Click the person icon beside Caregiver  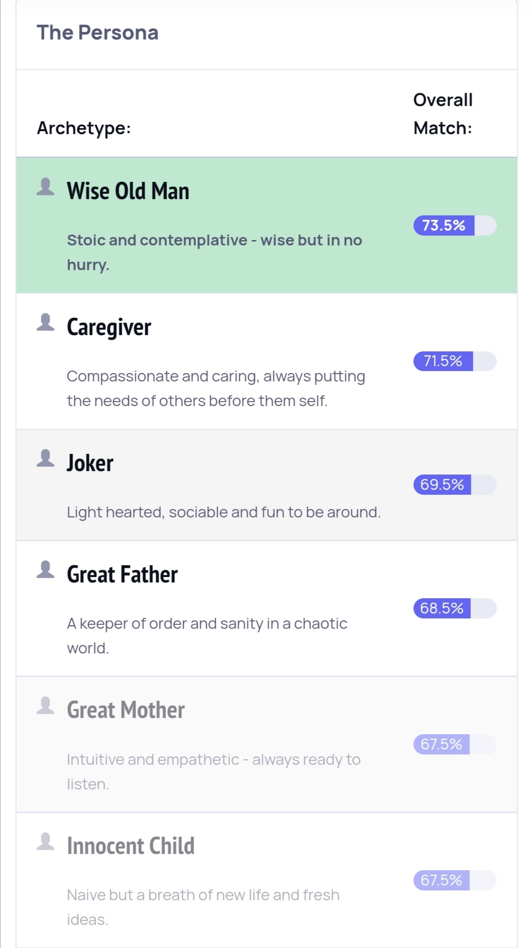coord(45,322)
